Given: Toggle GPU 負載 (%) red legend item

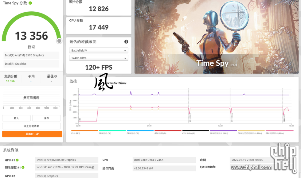Looking at the screenshot, I should pyautogui.click(x=168, y=132).
